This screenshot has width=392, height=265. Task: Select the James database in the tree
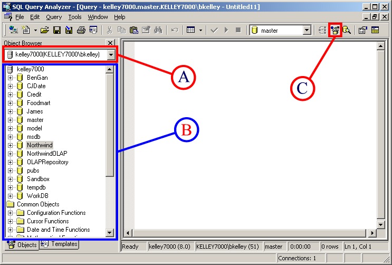(35, 111)
